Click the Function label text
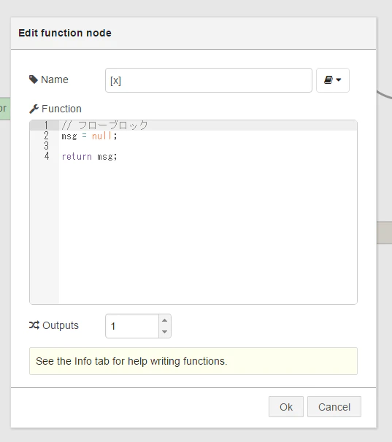The height and width of the screenshot is (442, 392). (61, 109)
